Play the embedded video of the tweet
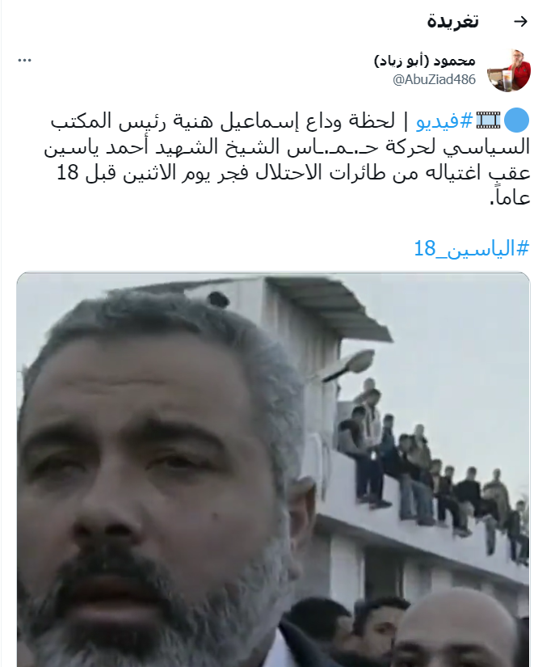 click(x=273, y=469)
